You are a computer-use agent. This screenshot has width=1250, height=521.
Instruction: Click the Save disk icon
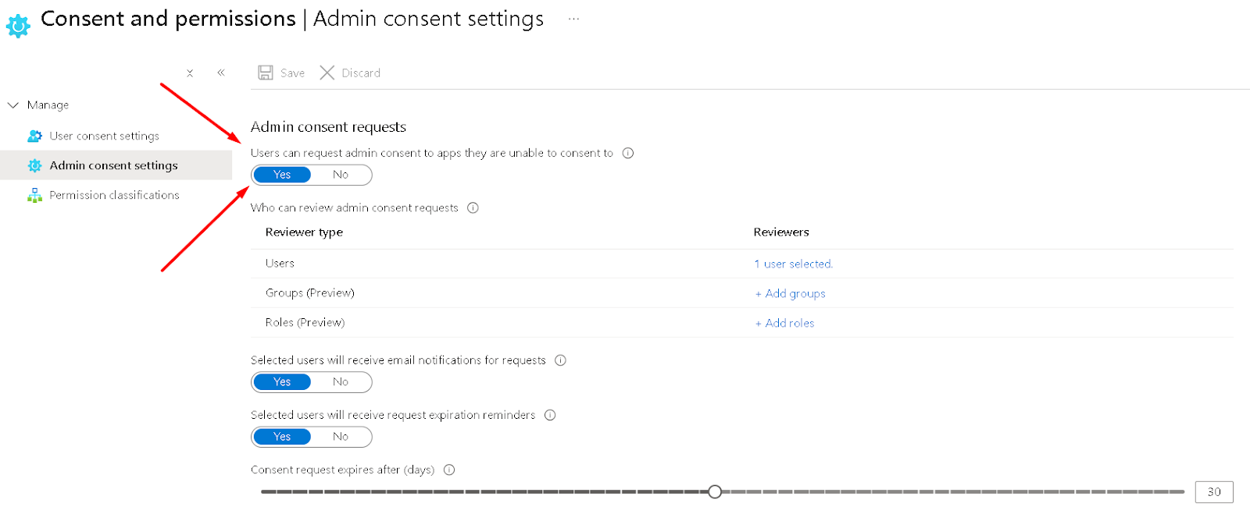266,73
